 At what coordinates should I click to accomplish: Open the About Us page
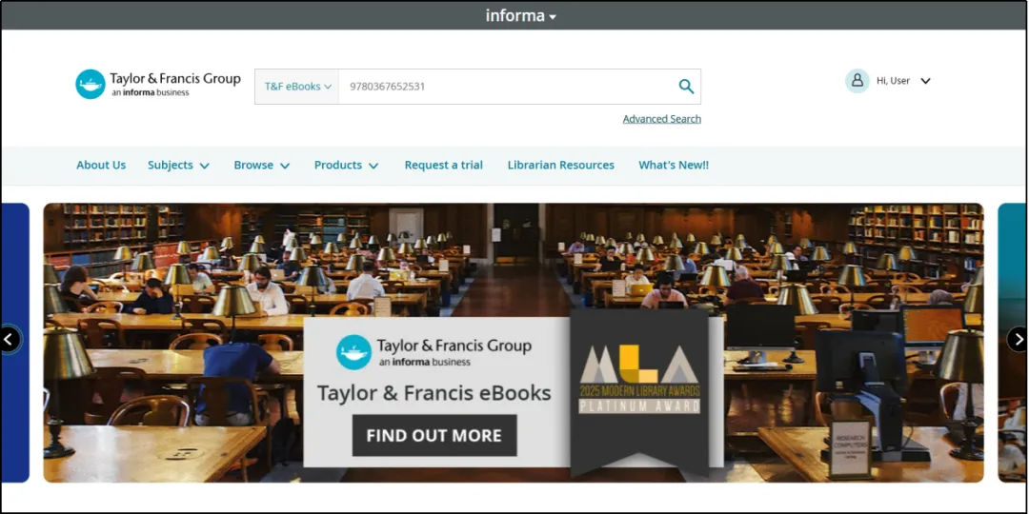101,166
